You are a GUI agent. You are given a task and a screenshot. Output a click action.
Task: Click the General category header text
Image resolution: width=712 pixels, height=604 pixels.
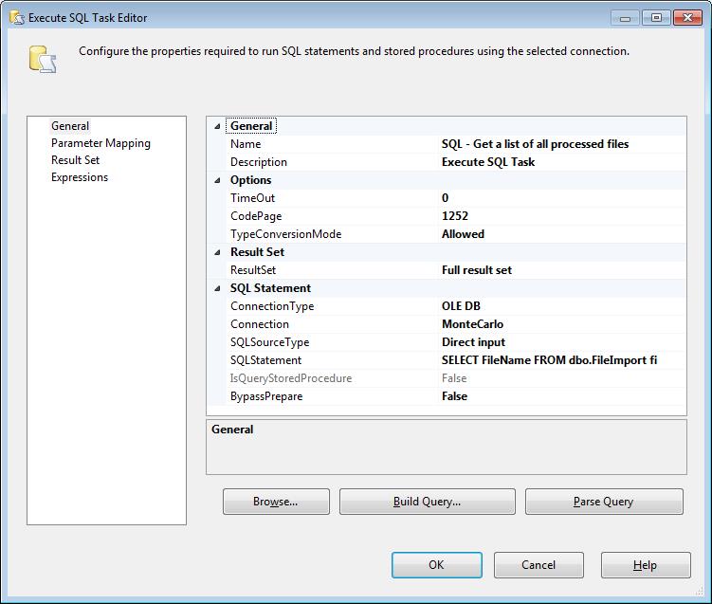click(x=251, y=126)
